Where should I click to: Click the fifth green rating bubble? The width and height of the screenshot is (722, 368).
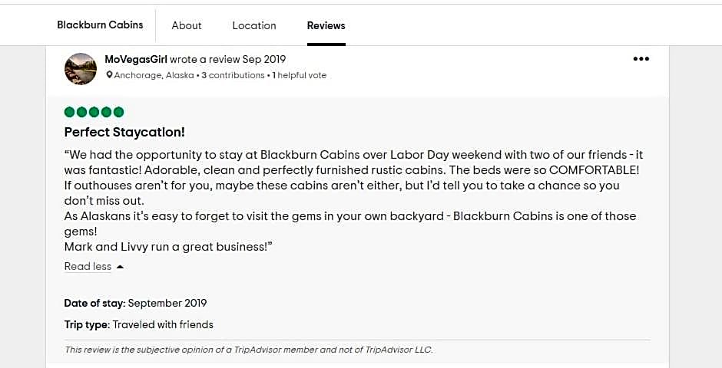pos(118,112)
